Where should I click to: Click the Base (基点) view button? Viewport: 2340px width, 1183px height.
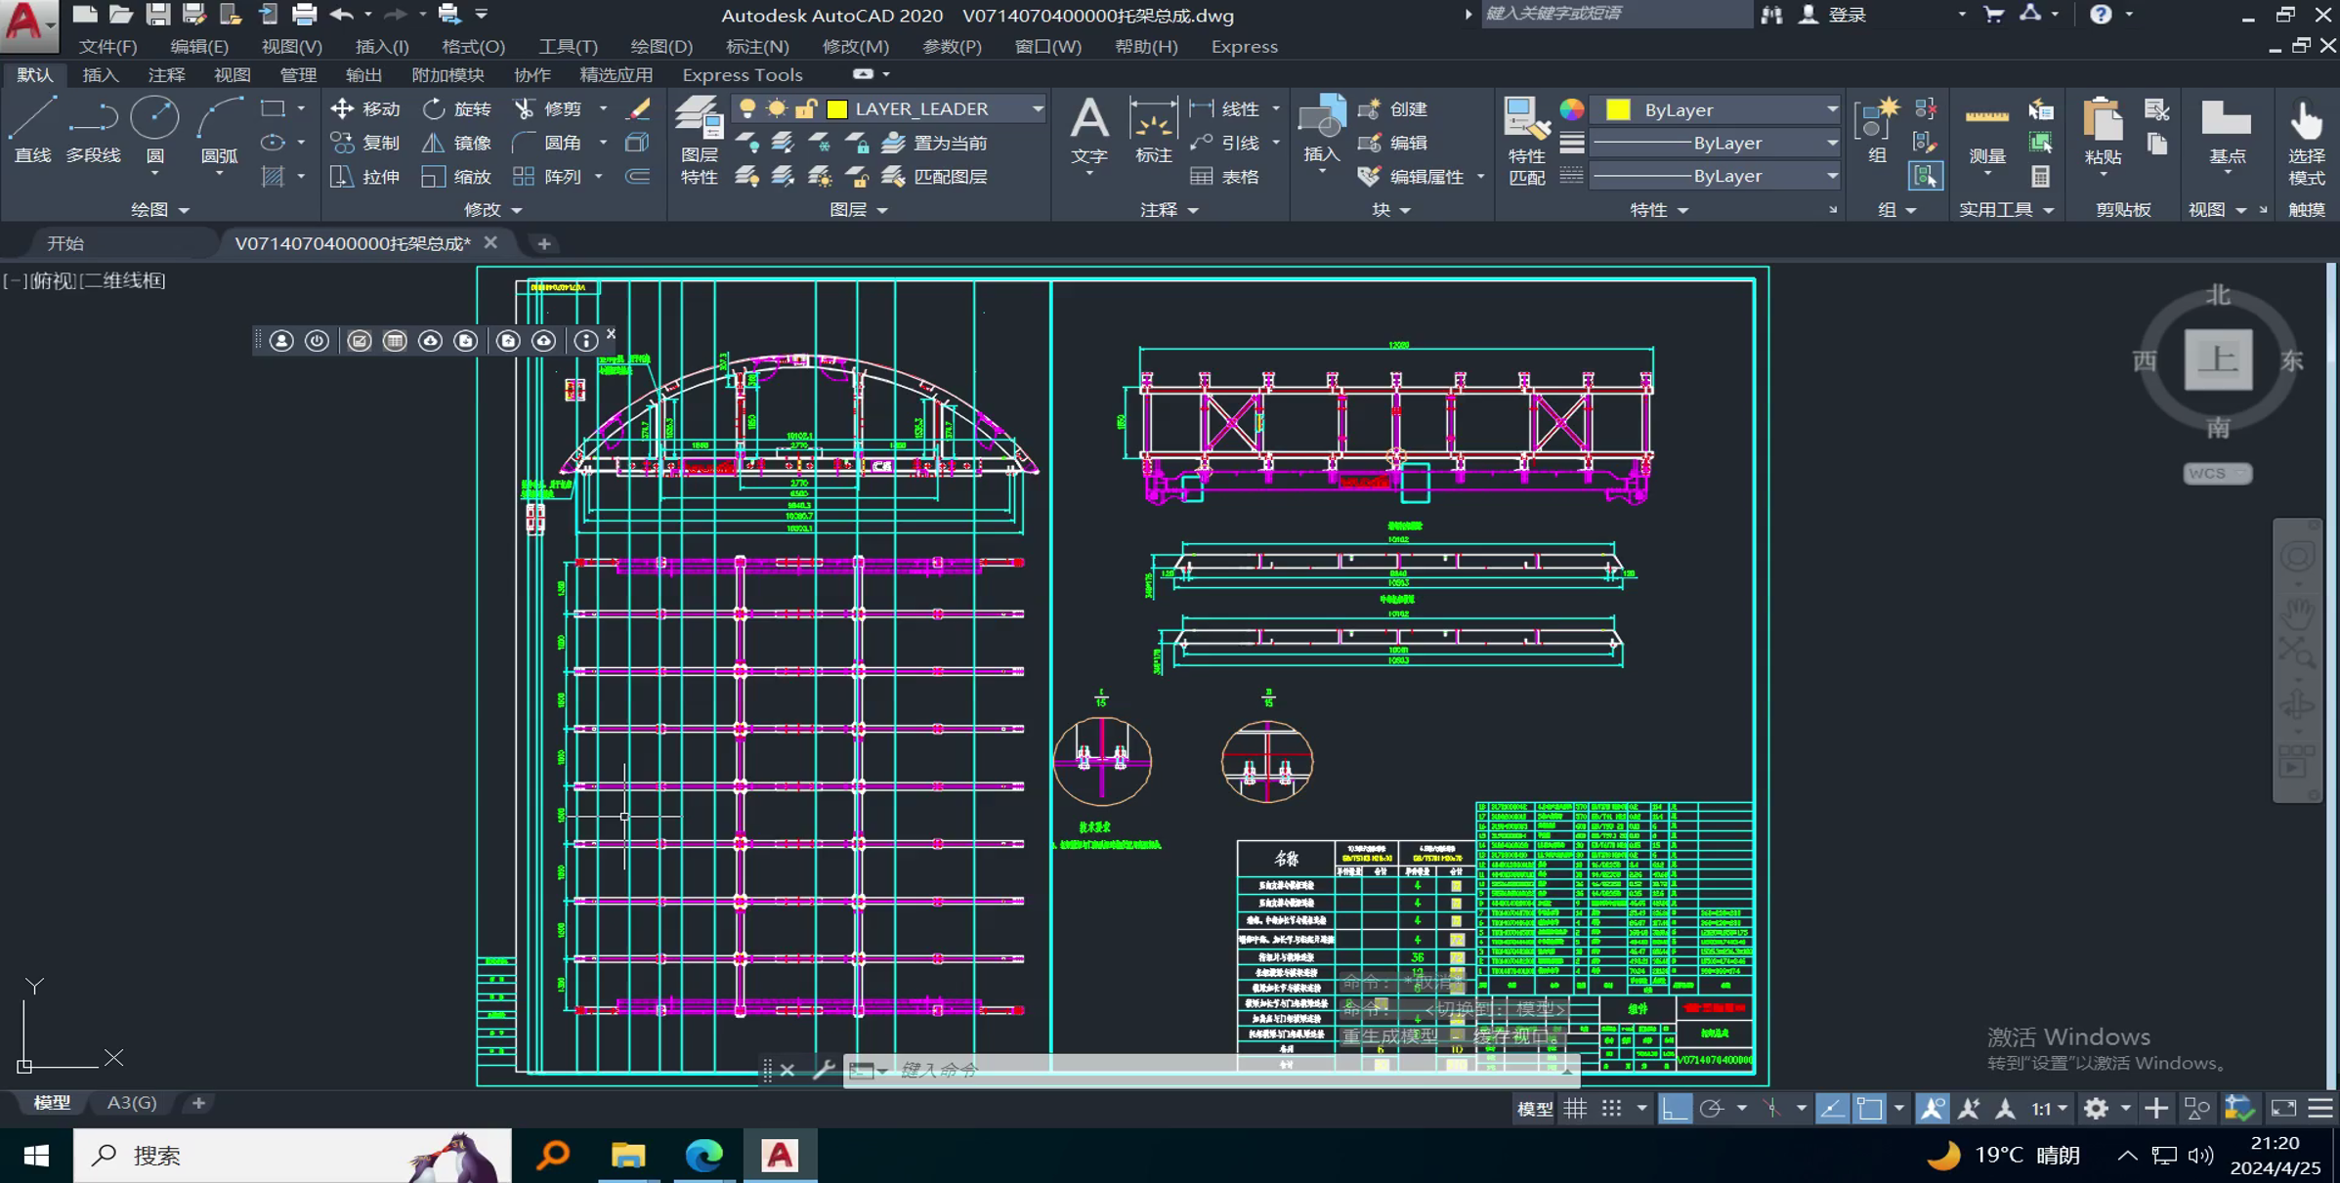coord(2227,133)
